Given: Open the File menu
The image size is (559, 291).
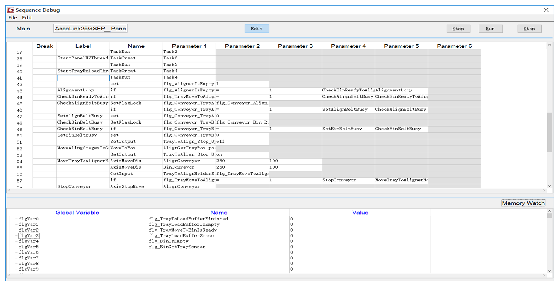Looking at the screenshot, I should point(13,18).
